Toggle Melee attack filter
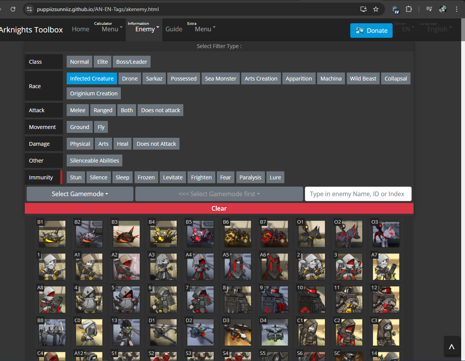This screenshot has width=465, height=361. point(78,110)
